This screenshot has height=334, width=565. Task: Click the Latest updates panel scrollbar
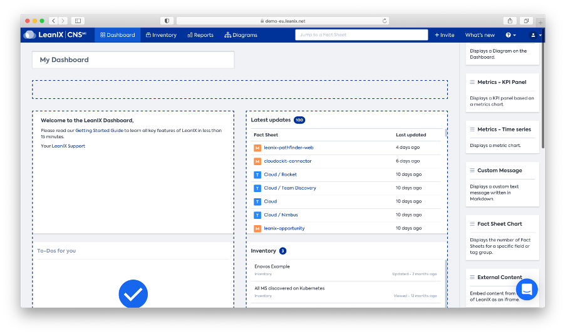[x=446, y=133]
